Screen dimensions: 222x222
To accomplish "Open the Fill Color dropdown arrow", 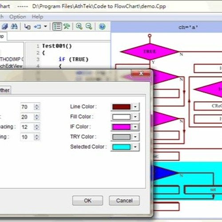I will [135, 117].
